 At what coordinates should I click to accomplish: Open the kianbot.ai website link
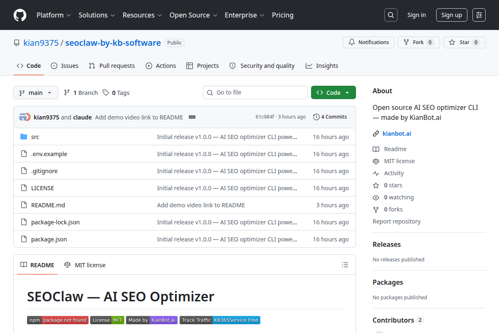(x=397, y=134)
